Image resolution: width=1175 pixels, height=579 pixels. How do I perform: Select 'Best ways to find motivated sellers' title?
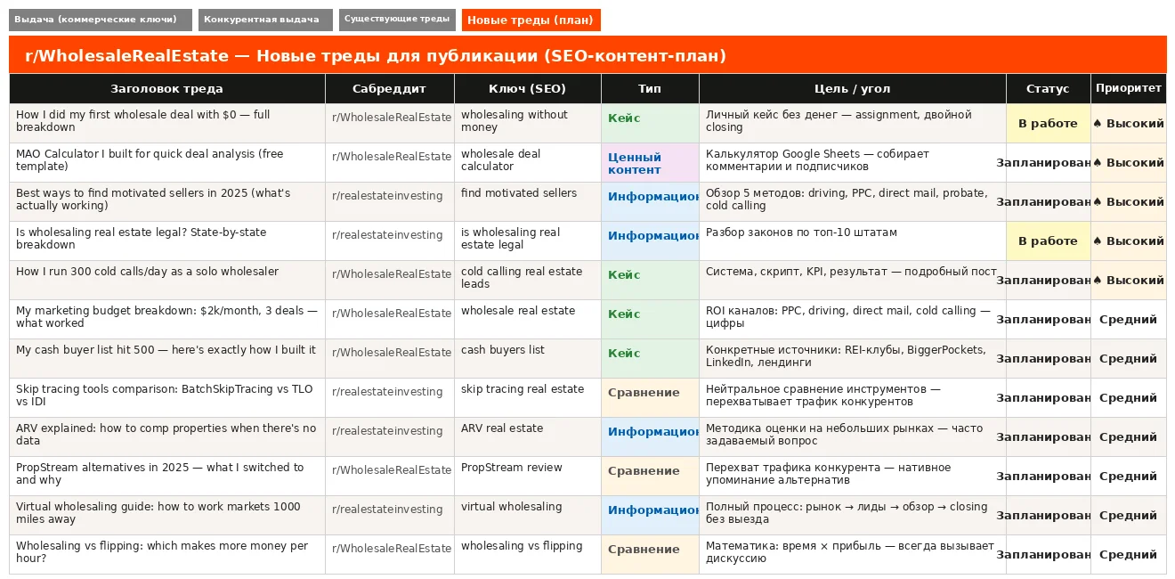click(167, 200)
